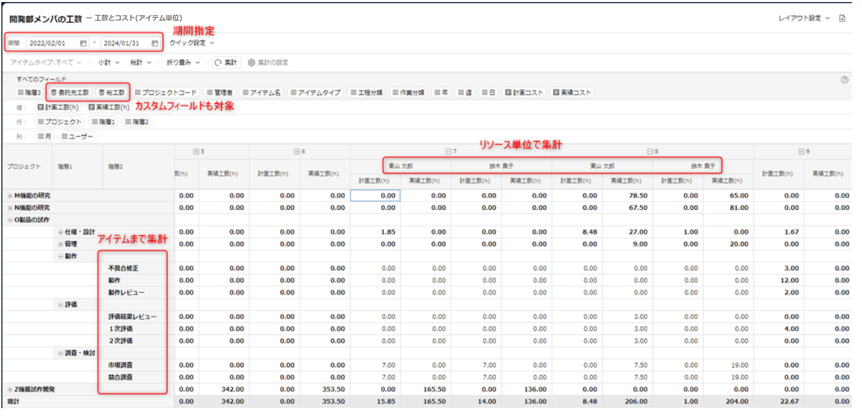Open 集計の設定 gear settings

pos(268,62)
